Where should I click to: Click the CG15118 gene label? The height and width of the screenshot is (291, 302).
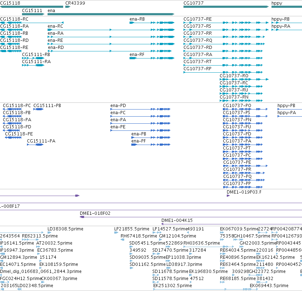pyautogui.click(x=10, y=3)
